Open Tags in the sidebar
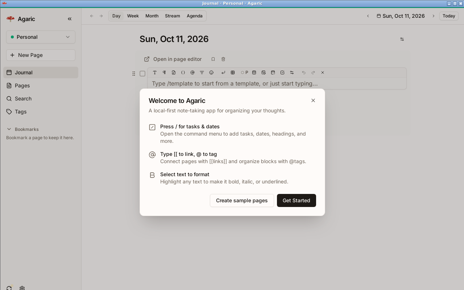Viewport: 464px width, 290px height. click(41, 112)
